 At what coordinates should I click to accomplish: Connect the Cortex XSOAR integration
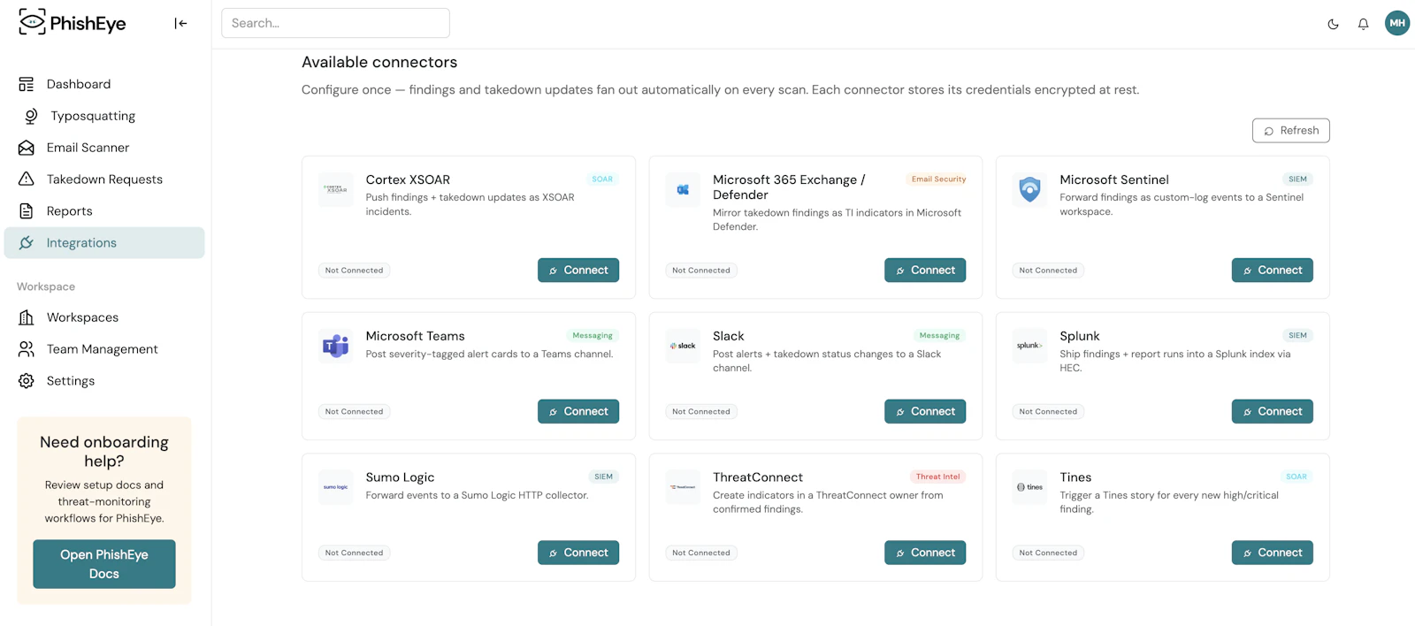click(578, 270)
